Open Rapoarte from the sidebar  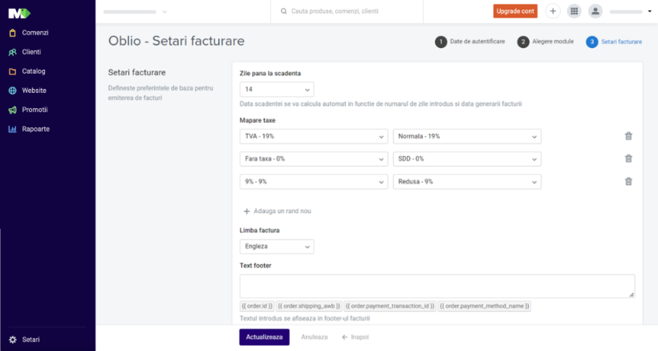(x=35, y=129)
